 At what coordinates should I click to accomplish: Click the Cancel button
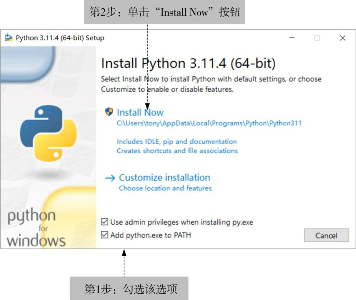pos(326,235)
